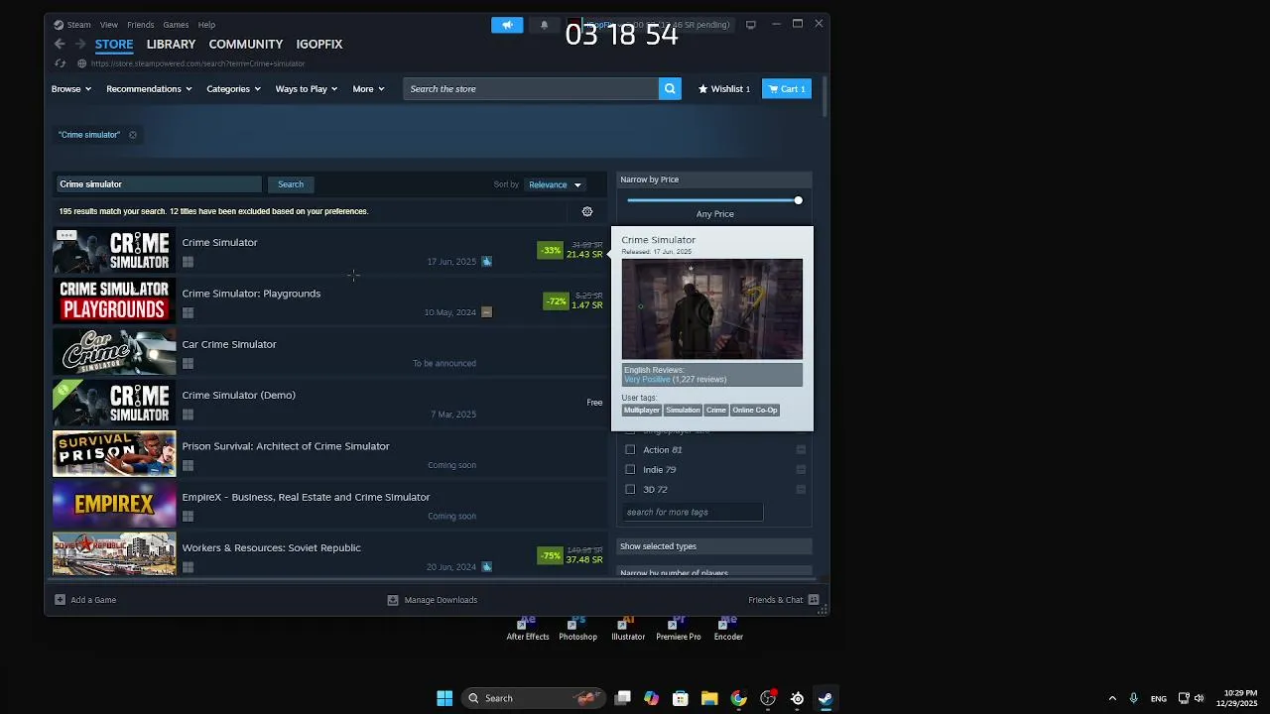Click the Workers & Resources review rating icon

point(486,567)
